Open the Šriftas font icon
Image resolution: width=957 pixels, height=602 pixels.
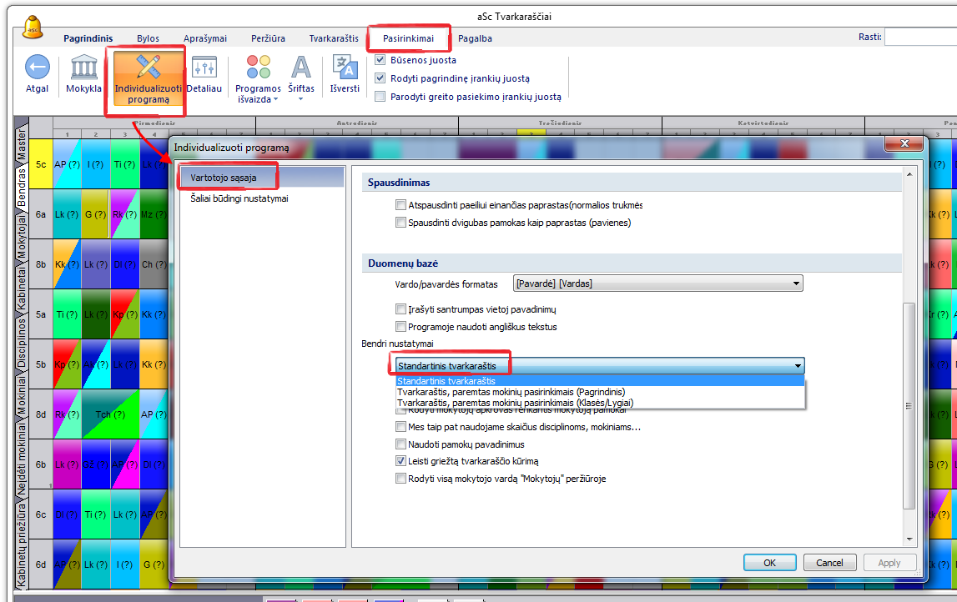click(x=301, y=68)
